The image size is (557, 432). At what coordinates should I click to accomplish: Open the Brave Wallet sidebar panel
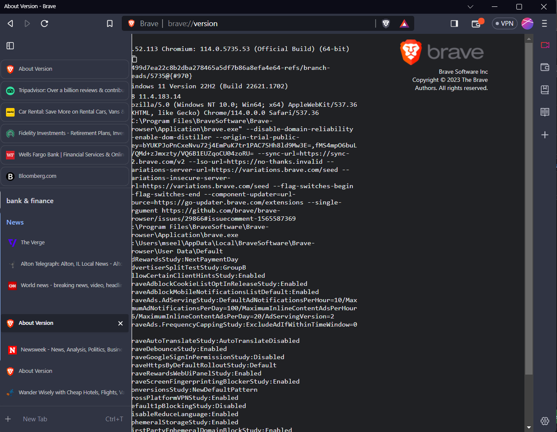545,67
